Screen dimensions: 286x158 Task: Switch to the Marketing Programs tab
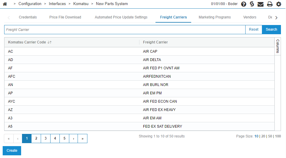[x=215, y=17]
